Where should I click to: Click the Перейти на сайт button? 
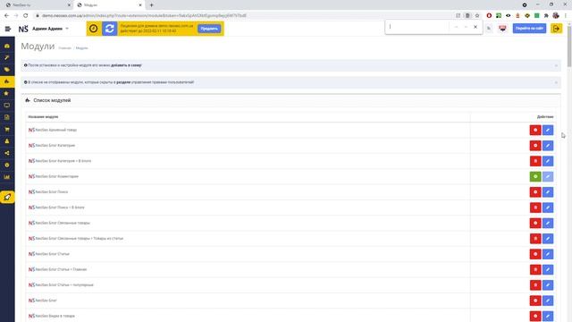click(x=529, y=28)
